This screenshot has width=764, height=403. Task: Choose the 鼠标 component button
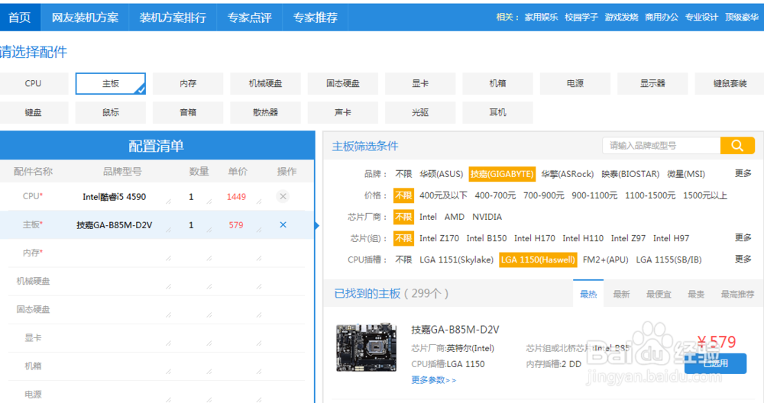[111, 112]
